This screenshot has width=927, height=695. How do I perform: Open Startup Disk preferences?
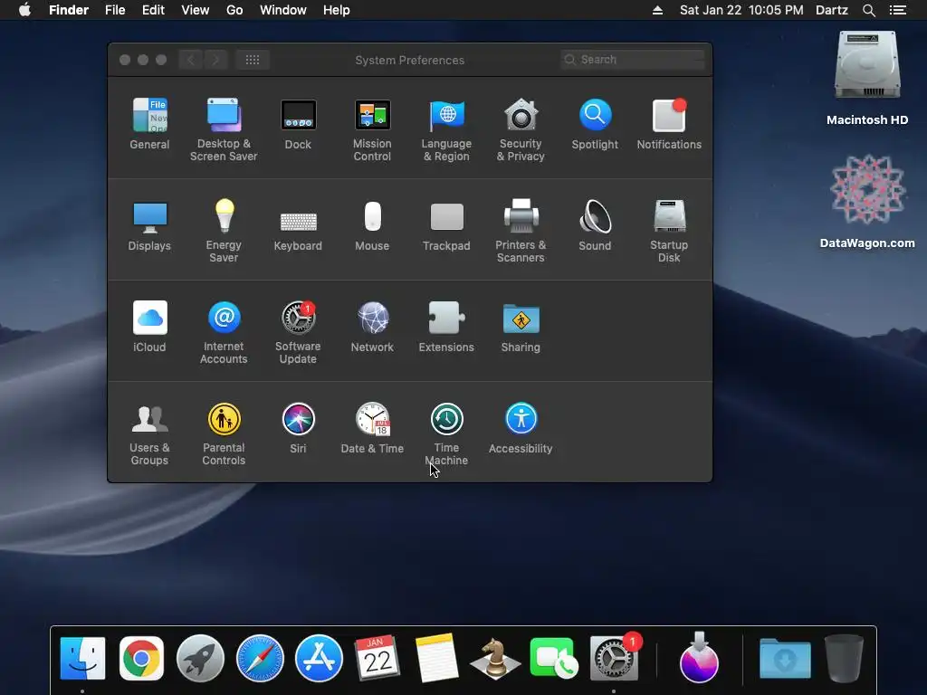pyautogui.click(x=669, y=231)
